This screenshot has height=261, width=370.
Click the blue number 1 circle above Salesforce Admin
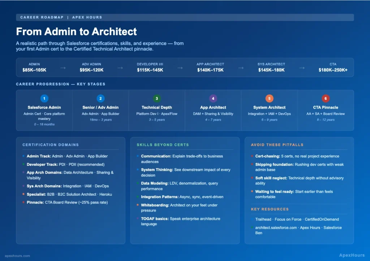click(44, 98)
